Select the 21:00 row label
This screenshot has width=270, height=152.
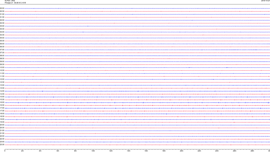(2, 130)
